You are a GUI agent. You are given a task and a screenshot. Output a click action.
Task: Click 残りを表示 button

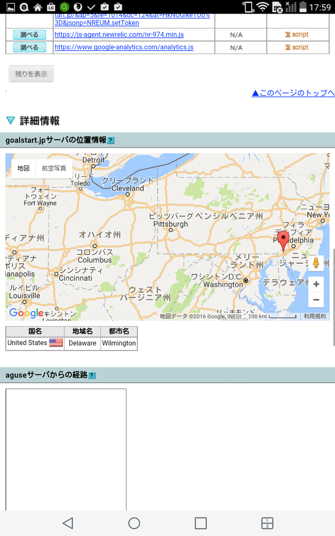(x=31, y=74)
